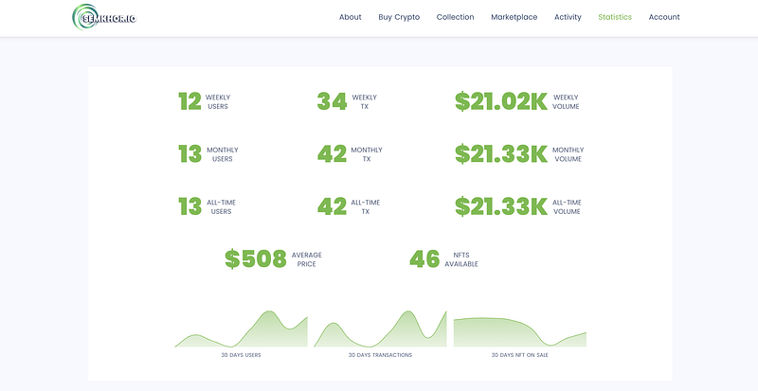Click the $21.33K all-time volume figure

[501, 206]
